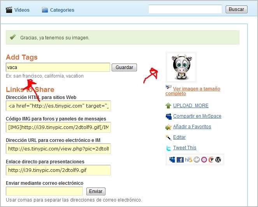The width and height of the screenshot is (258, 207).
Task: Click the smiley face share icon
Action: tap(197, 160)
